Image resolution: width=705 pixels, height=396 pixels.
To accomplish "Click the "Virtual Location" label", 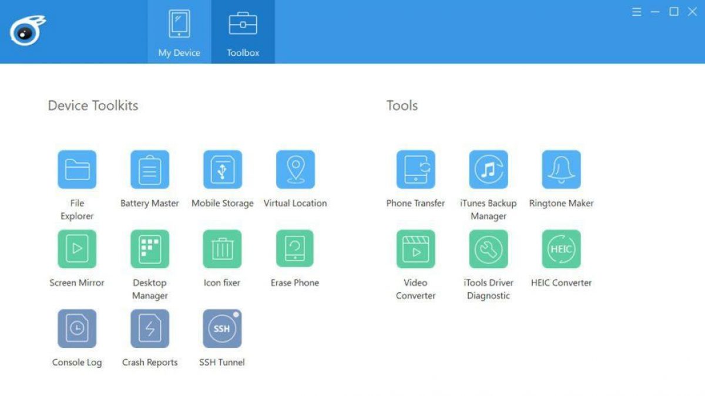I will click(x=296, y=203).
